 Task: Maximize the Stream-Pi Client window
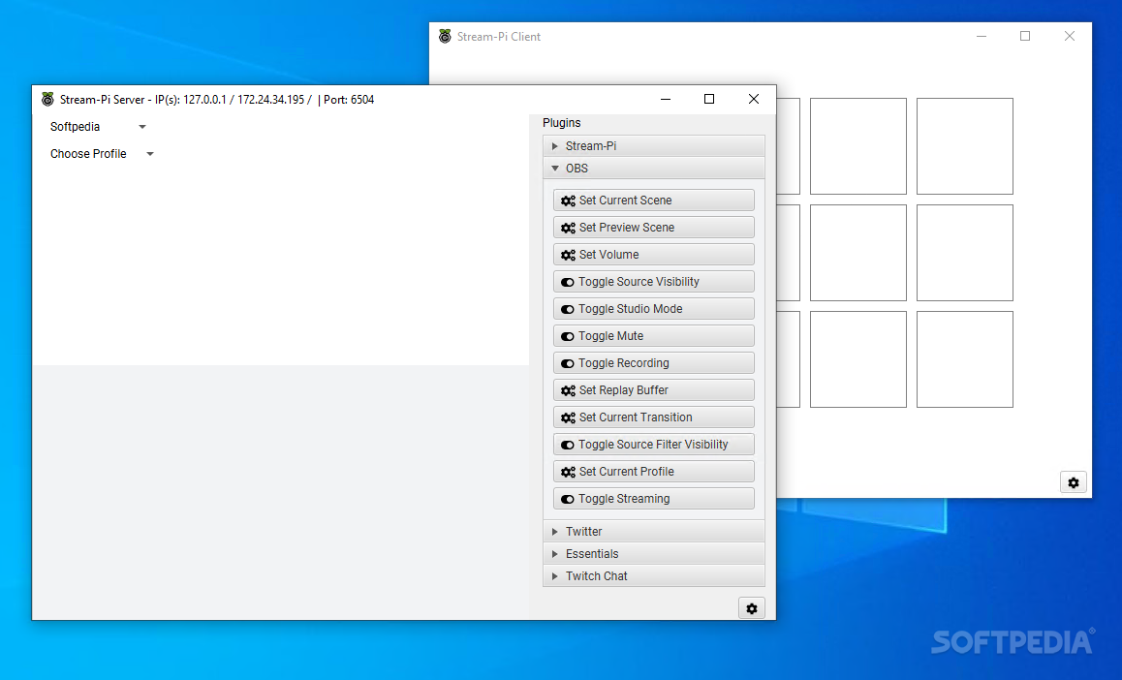point(1025,36)
